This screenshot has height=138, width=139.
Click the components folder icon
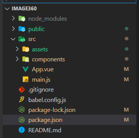click(x=26, y=59)
